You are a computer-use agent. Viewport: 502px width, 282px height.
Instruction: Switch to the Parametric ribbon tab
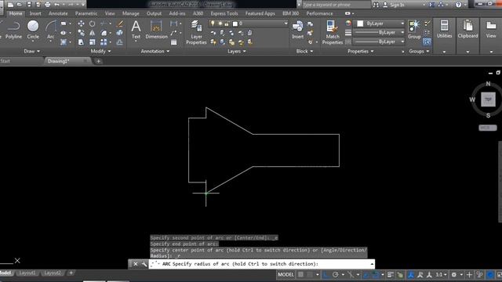[86, 13]
